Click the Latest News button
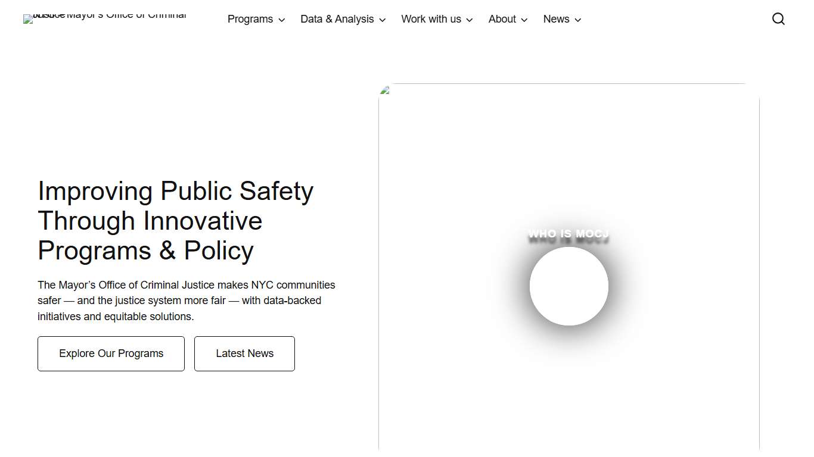Image resolution: width=814 pixels, height=457 pixels. 244,353
